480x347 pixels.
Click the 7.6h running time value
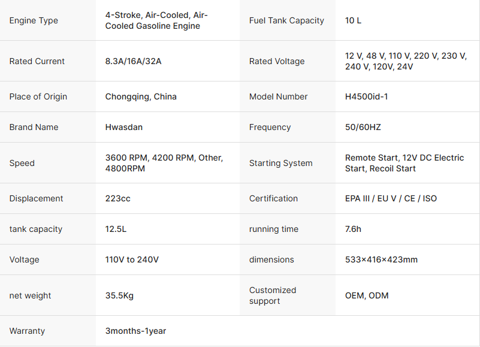click(353, 229)
